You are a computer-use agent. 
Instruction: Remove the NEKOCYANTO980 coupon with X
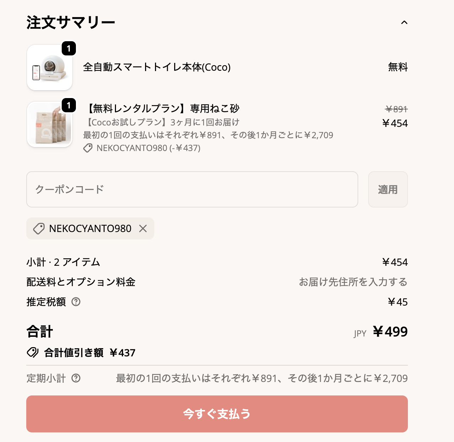coord(143,228)
